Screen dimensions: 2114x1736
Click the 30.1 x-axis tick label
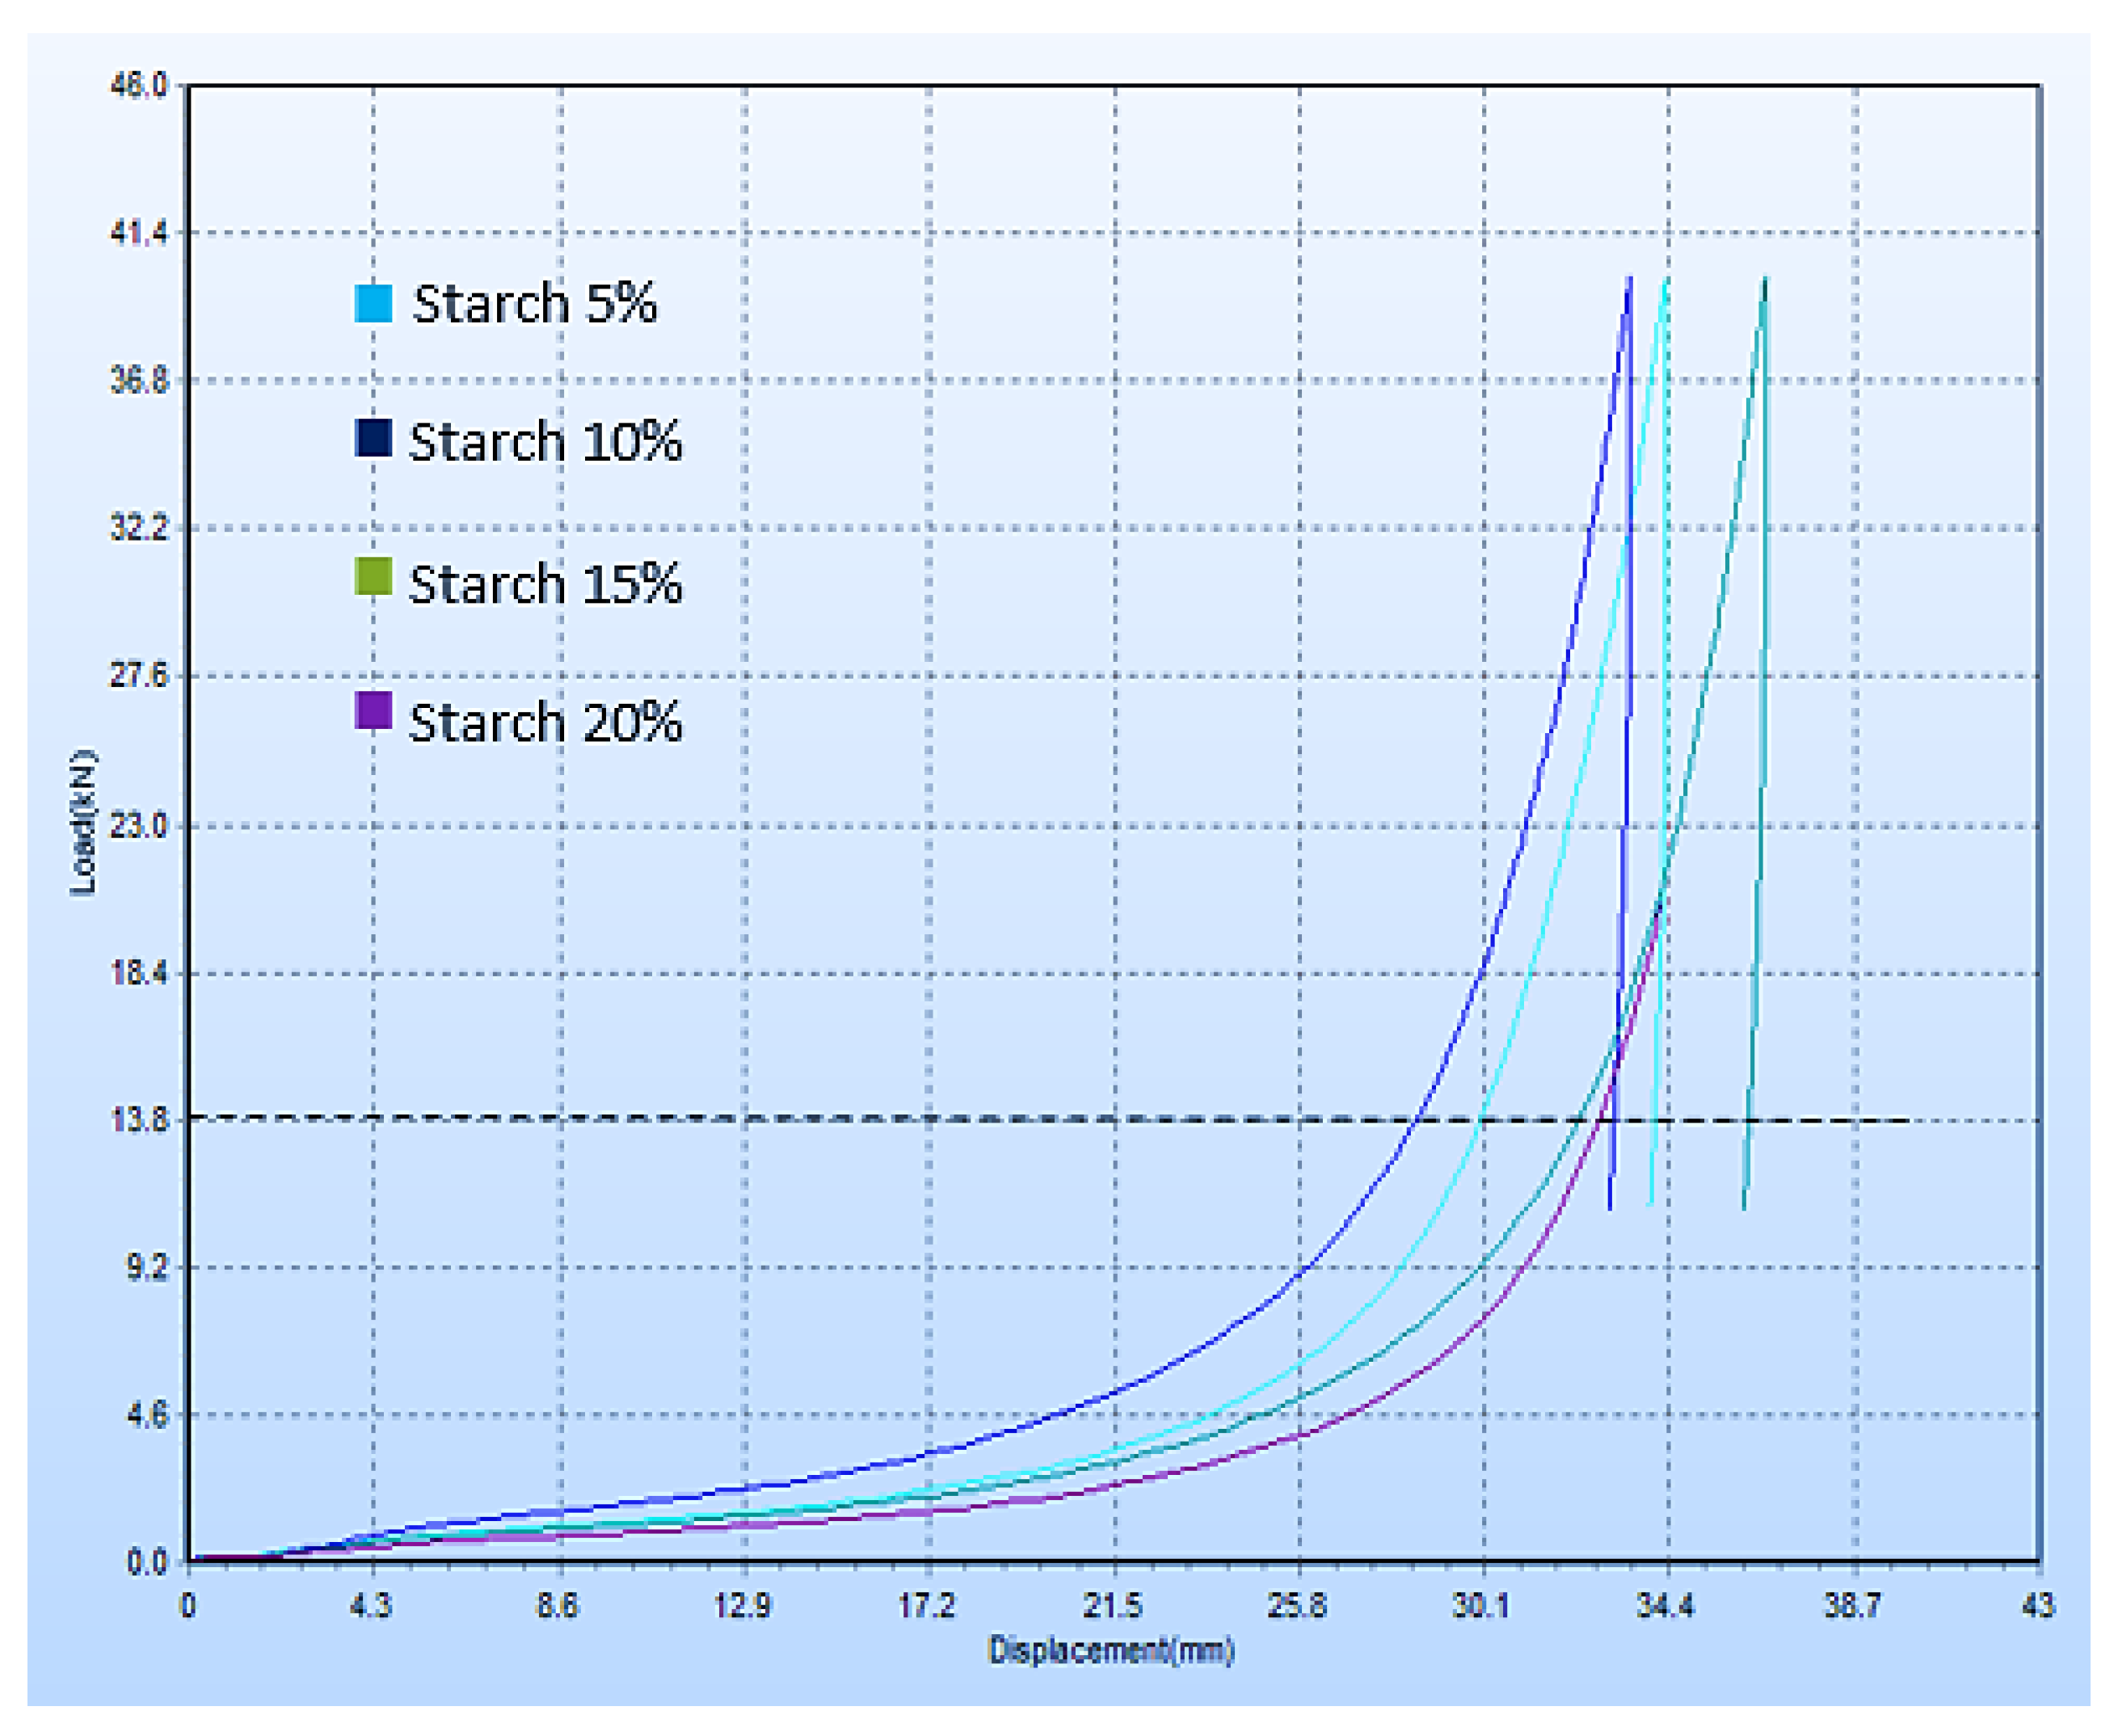(1481, 1607)
